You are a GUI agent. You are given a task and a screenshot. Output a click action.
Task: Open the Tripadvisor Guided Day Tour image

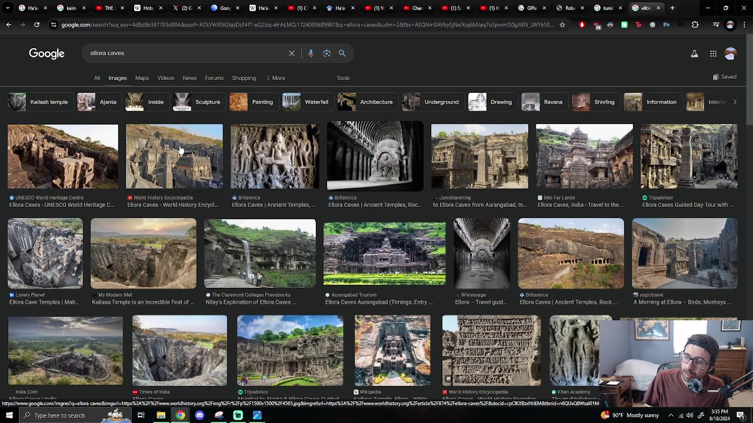point(689,156)
